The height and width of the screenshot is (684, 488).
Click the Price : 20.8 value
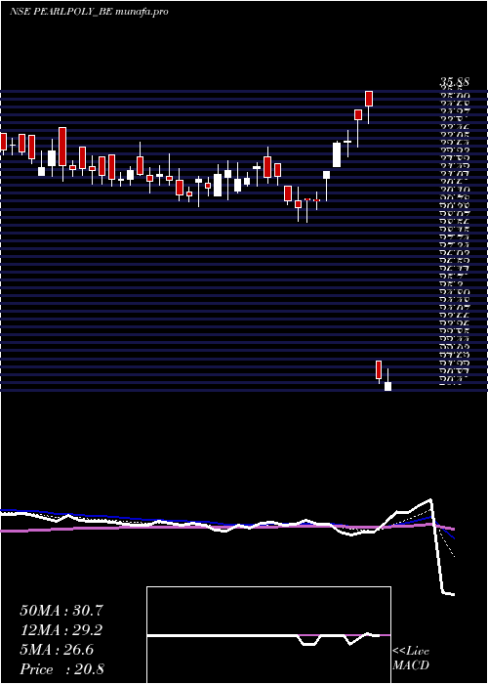tap(61, 669)
